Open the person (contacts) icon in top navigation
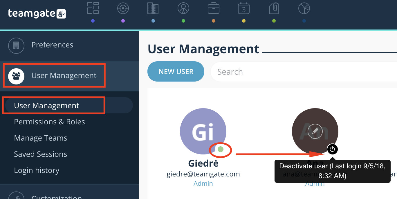This screenshot has width=397, height=199. tap(183, 8)
